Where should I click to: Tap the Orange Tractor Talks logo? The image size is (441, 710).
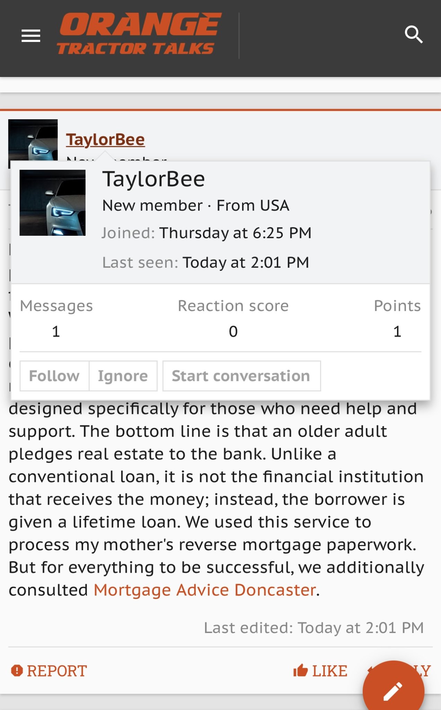tap(139, 34)
